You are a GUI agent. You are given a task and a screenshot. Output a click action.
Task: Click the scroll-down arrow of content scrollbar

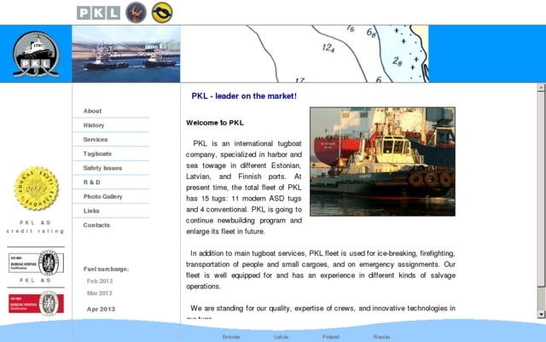[541, 315]
